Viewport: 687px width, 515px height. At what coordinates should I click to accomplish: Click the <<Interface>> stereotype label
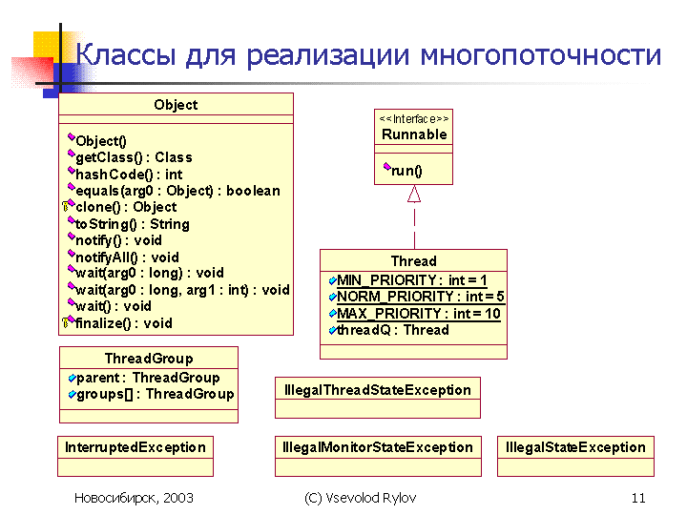click(x=414, y=118)
